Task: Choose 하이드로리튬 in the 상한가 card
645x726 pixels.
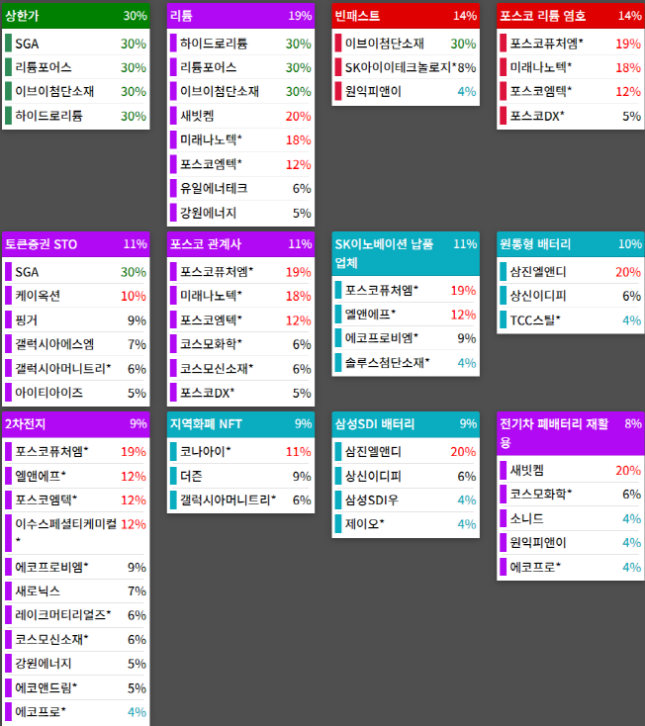Action: (76, 116)
